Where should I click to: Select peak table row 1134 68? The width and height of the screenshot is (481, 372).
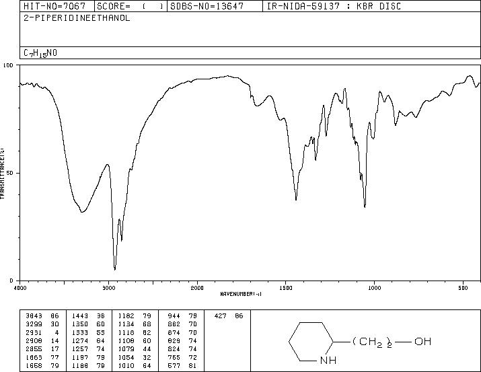point(135,324)
